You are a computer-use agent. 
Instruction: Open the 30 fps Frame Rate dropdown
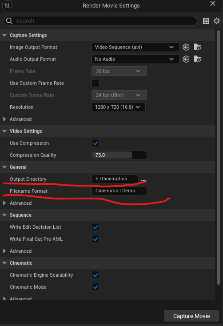(119, 72)
